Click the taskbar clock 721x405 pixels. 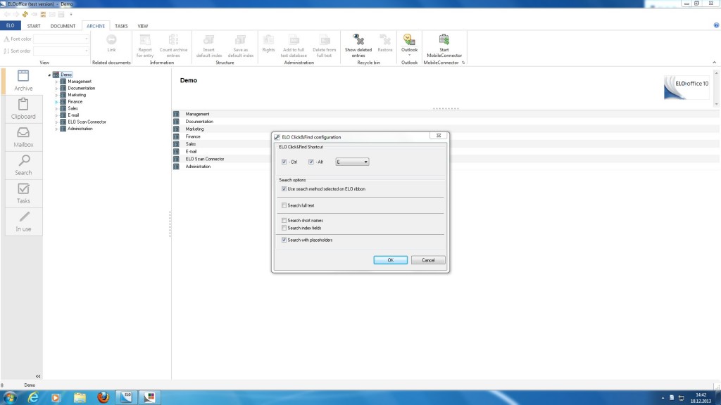701,398
